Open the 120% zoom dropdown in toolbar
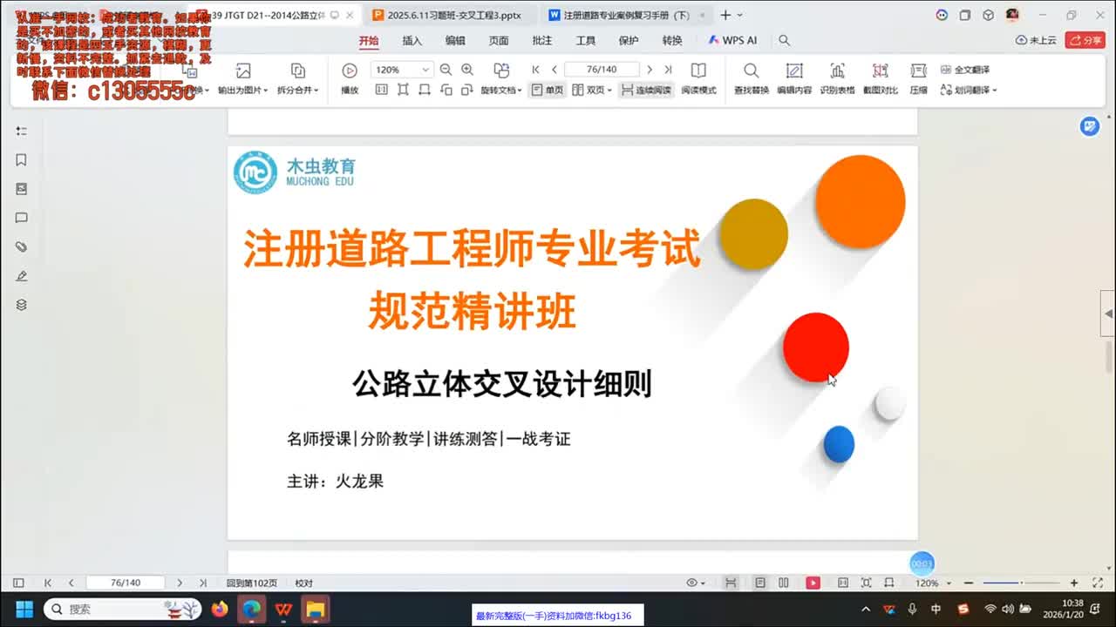This screenshot has width=1116, height=627. pos(425,70)
